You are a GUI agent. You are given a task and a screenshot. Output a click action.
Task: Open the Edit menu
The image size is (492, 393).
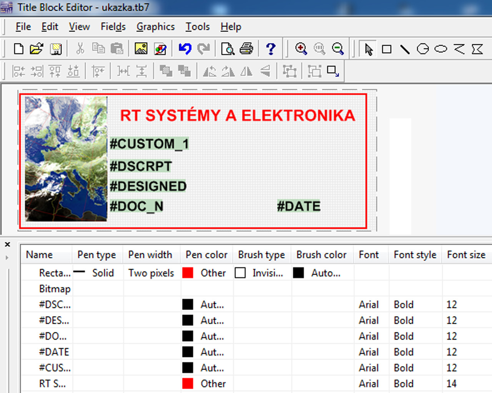point(50,27)
